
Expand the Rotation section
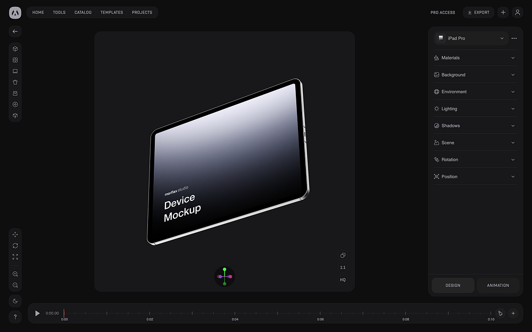coord(475,159)
